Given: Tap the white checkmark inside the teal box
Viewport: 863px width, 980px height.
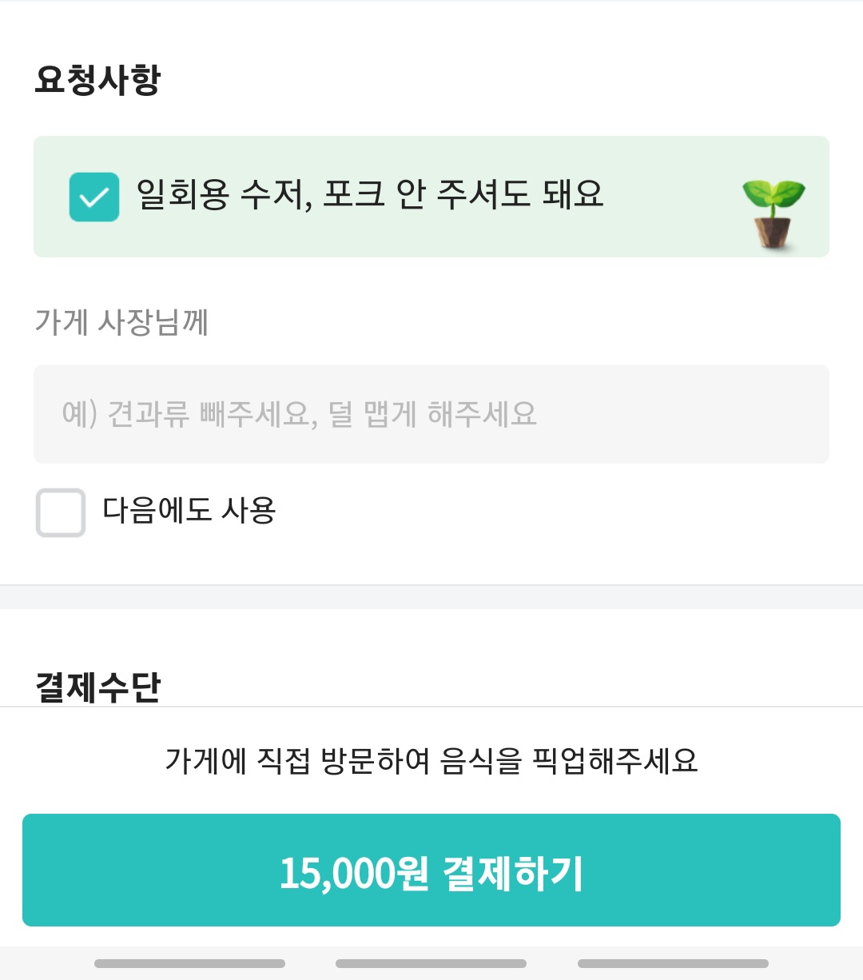Looking at the screenshot, I should [93, 197].
